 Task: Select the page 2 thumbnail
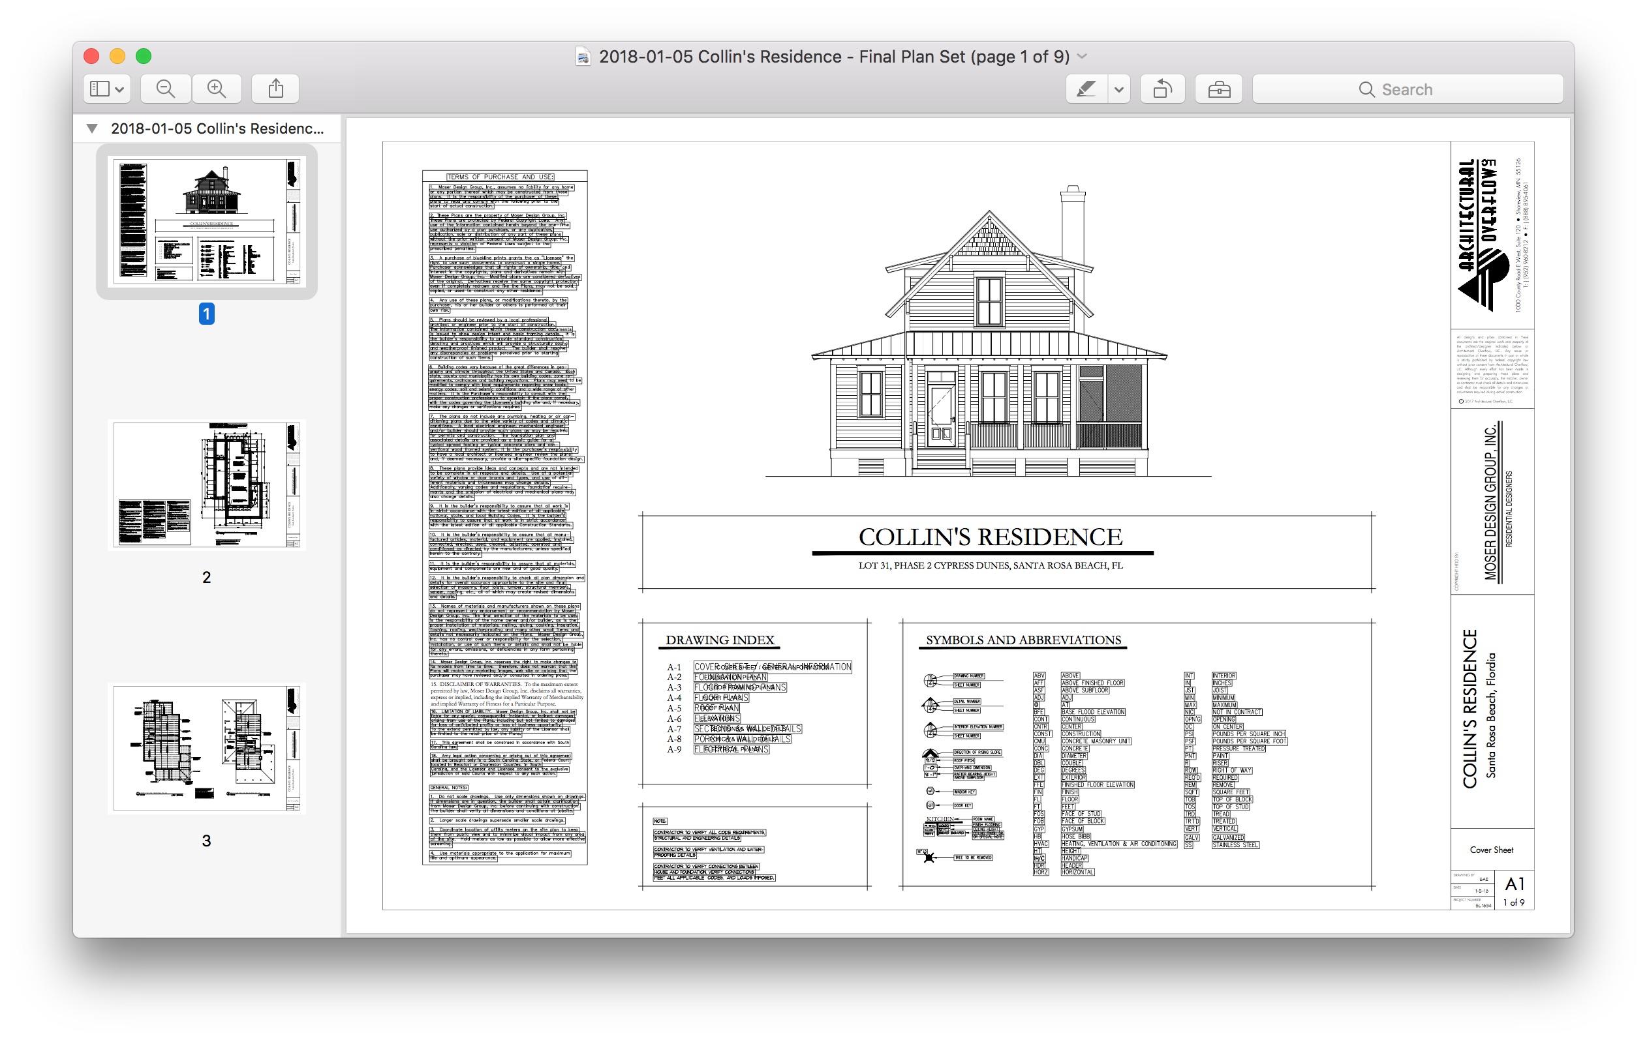(x=207, y=484)
